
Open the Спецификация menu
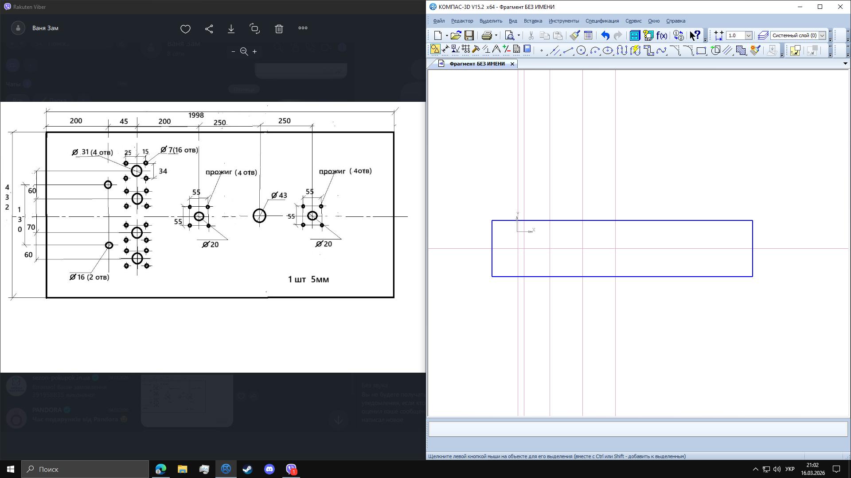pos(602,21)
